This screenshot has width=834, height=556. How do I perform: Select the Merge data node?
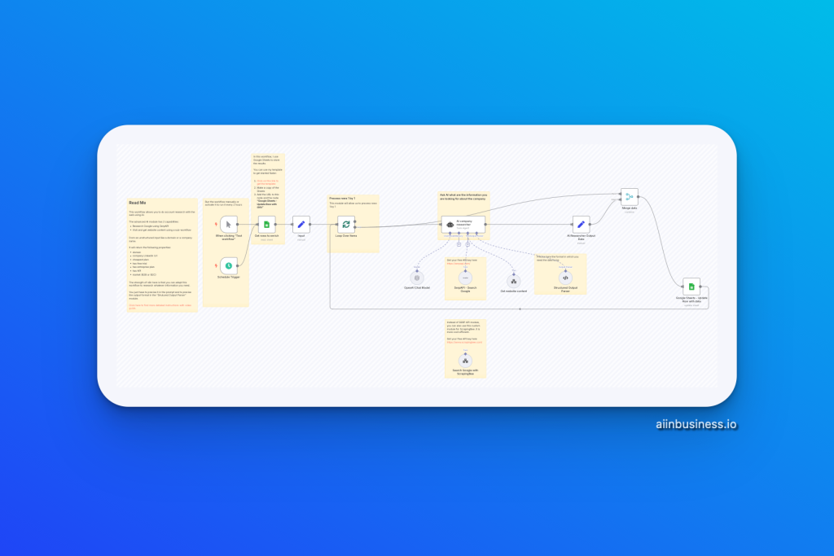tap(629, 196)
